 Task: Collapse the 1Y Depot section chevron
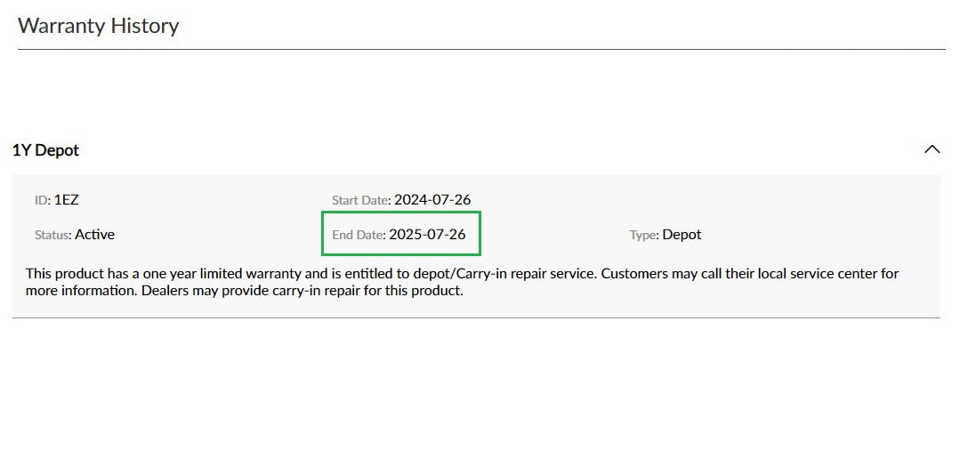point(932,149)
